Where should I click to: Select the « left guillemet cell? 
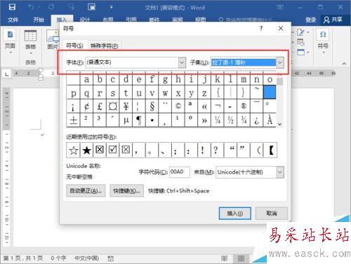(204, 106)
